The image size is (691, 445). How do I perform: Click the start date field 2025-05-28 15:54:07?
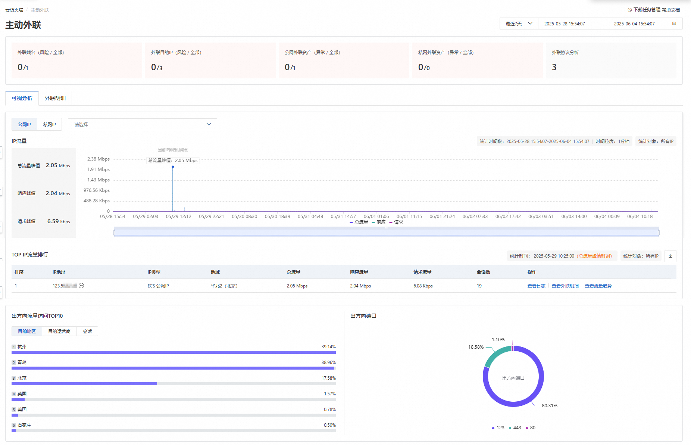[x=565, y=24]
